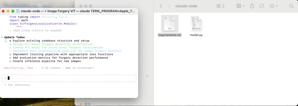
Task: Click the requirements.txt filename label
Action: coord(170,35)
